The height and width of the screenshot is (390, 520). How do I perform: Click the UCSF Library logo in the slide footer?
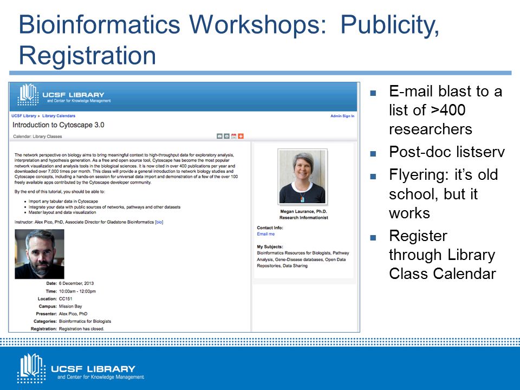tap(81, 368)
